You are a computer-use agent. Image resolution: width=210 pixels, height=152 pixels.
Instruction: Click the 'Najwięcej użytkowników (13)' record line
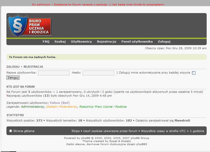point(59,96)
